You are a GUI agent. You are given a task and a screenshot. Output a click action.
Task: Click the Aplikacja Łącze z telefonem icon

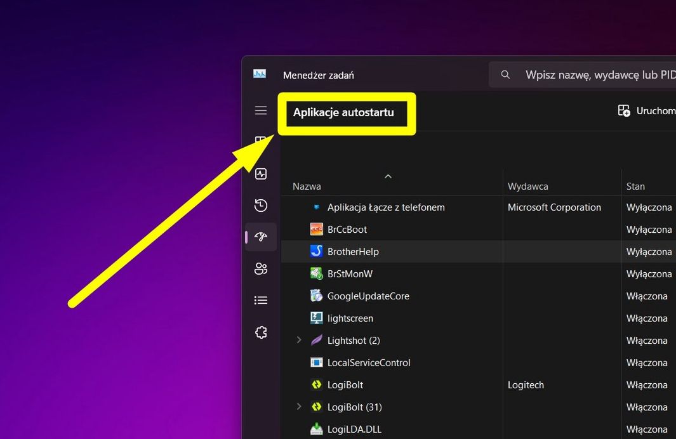[x=317, y=207]
